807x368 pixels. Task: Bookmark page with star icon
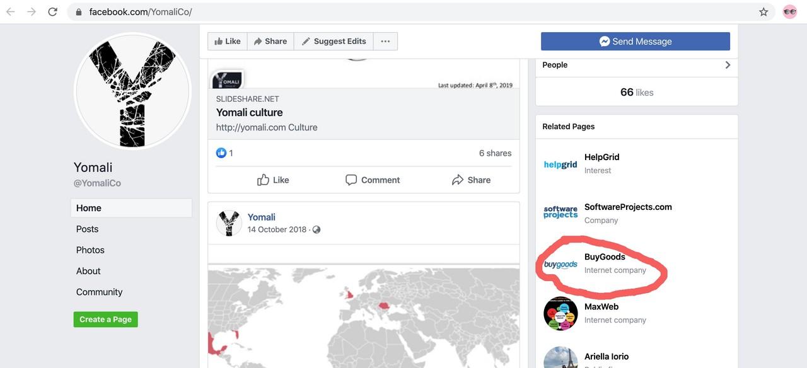(x=763, y=12)
